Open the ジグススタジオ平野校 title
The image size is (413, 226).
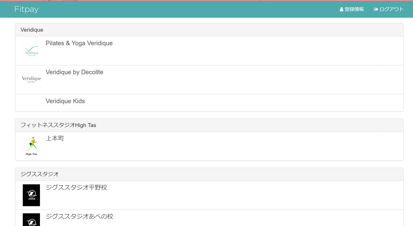pyautogui.click(x=77, y=187)
